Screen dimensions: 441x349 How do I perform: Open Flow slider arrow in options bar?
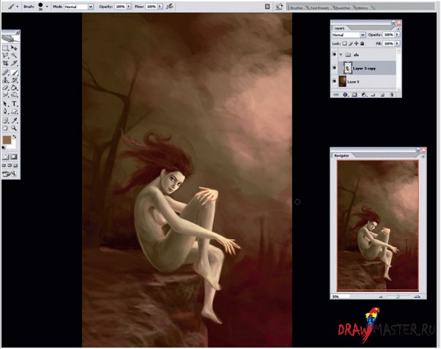pyautogui.click(x=160, y=6)
